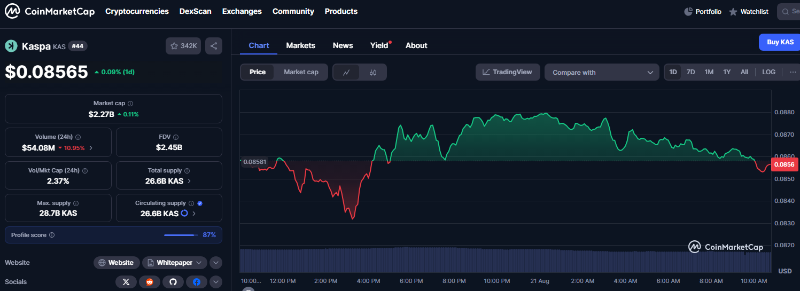Switch to the Yield tab
Viewport: 800px width, 291px height.
(379, 45)
